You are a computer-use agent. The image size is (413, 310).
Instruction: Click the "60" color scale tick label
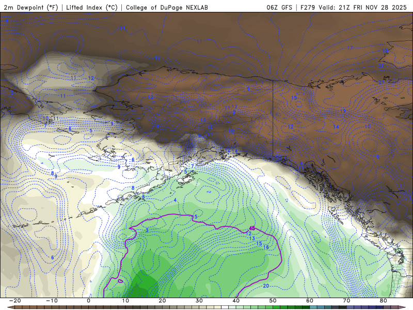tap(310, 301)
